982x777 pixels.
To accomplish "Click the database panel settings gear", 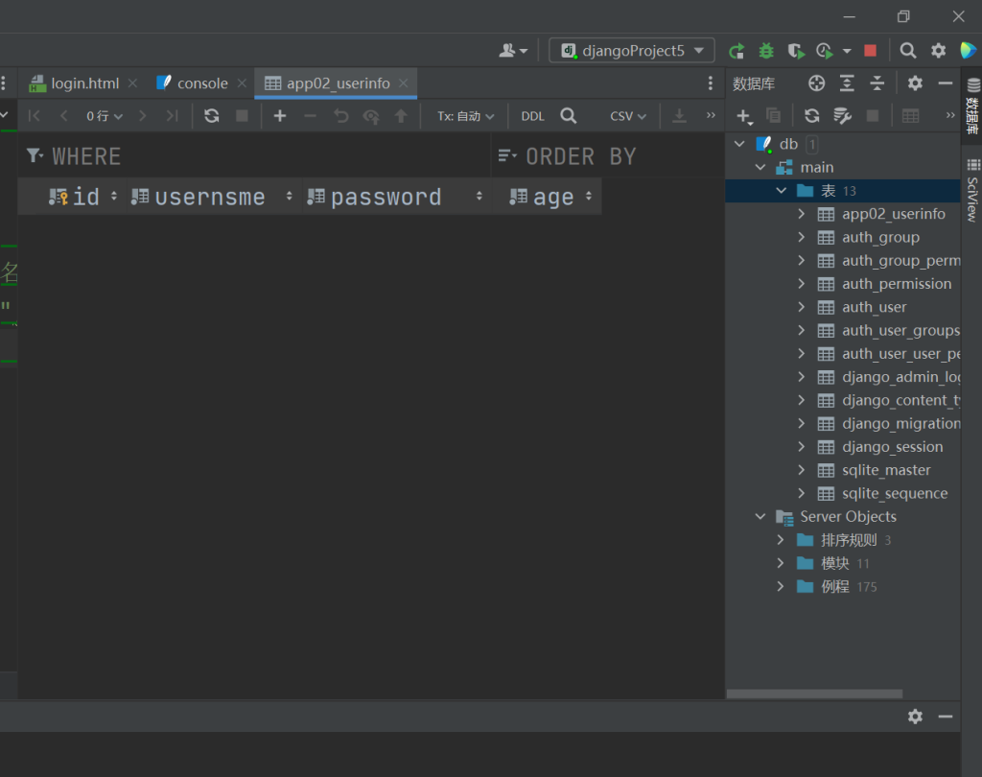I will (915, 83).
